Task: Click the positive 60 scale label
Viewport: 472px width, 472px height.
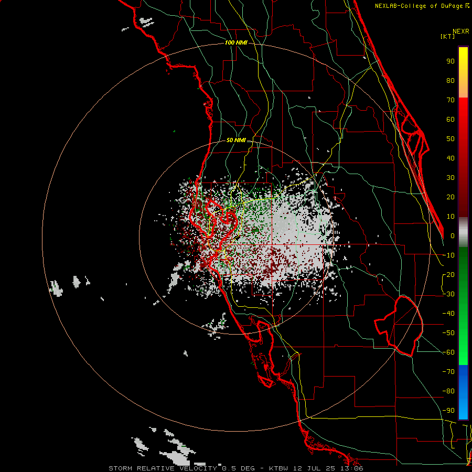Action: coord(450,119)
